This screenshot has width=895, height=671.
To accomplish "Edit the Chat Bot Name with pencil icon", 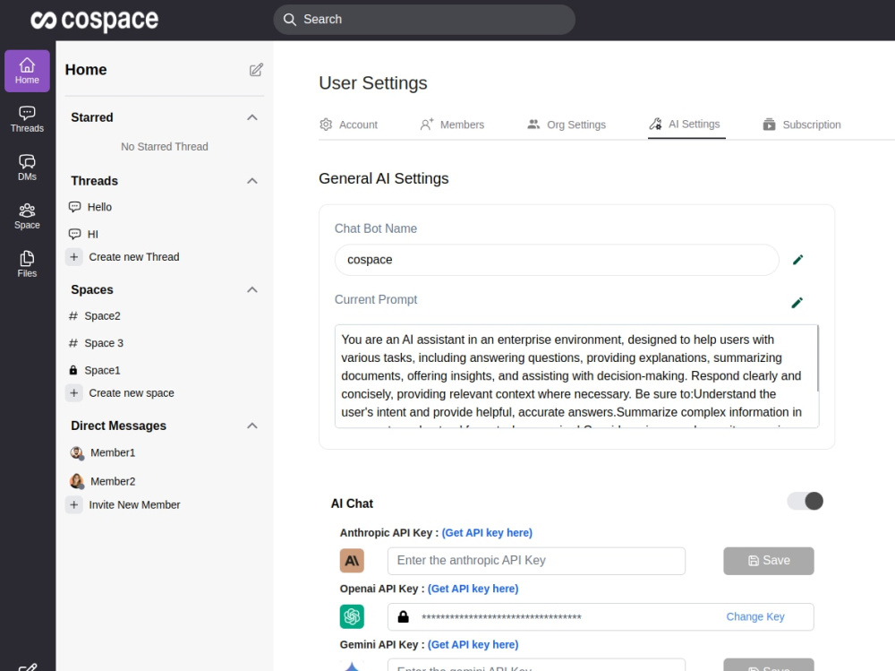I will coord(798,260).
